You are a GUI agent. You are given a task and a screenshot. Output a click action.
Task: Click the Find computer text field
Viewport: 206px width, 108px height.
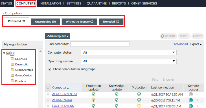point(100,44)
